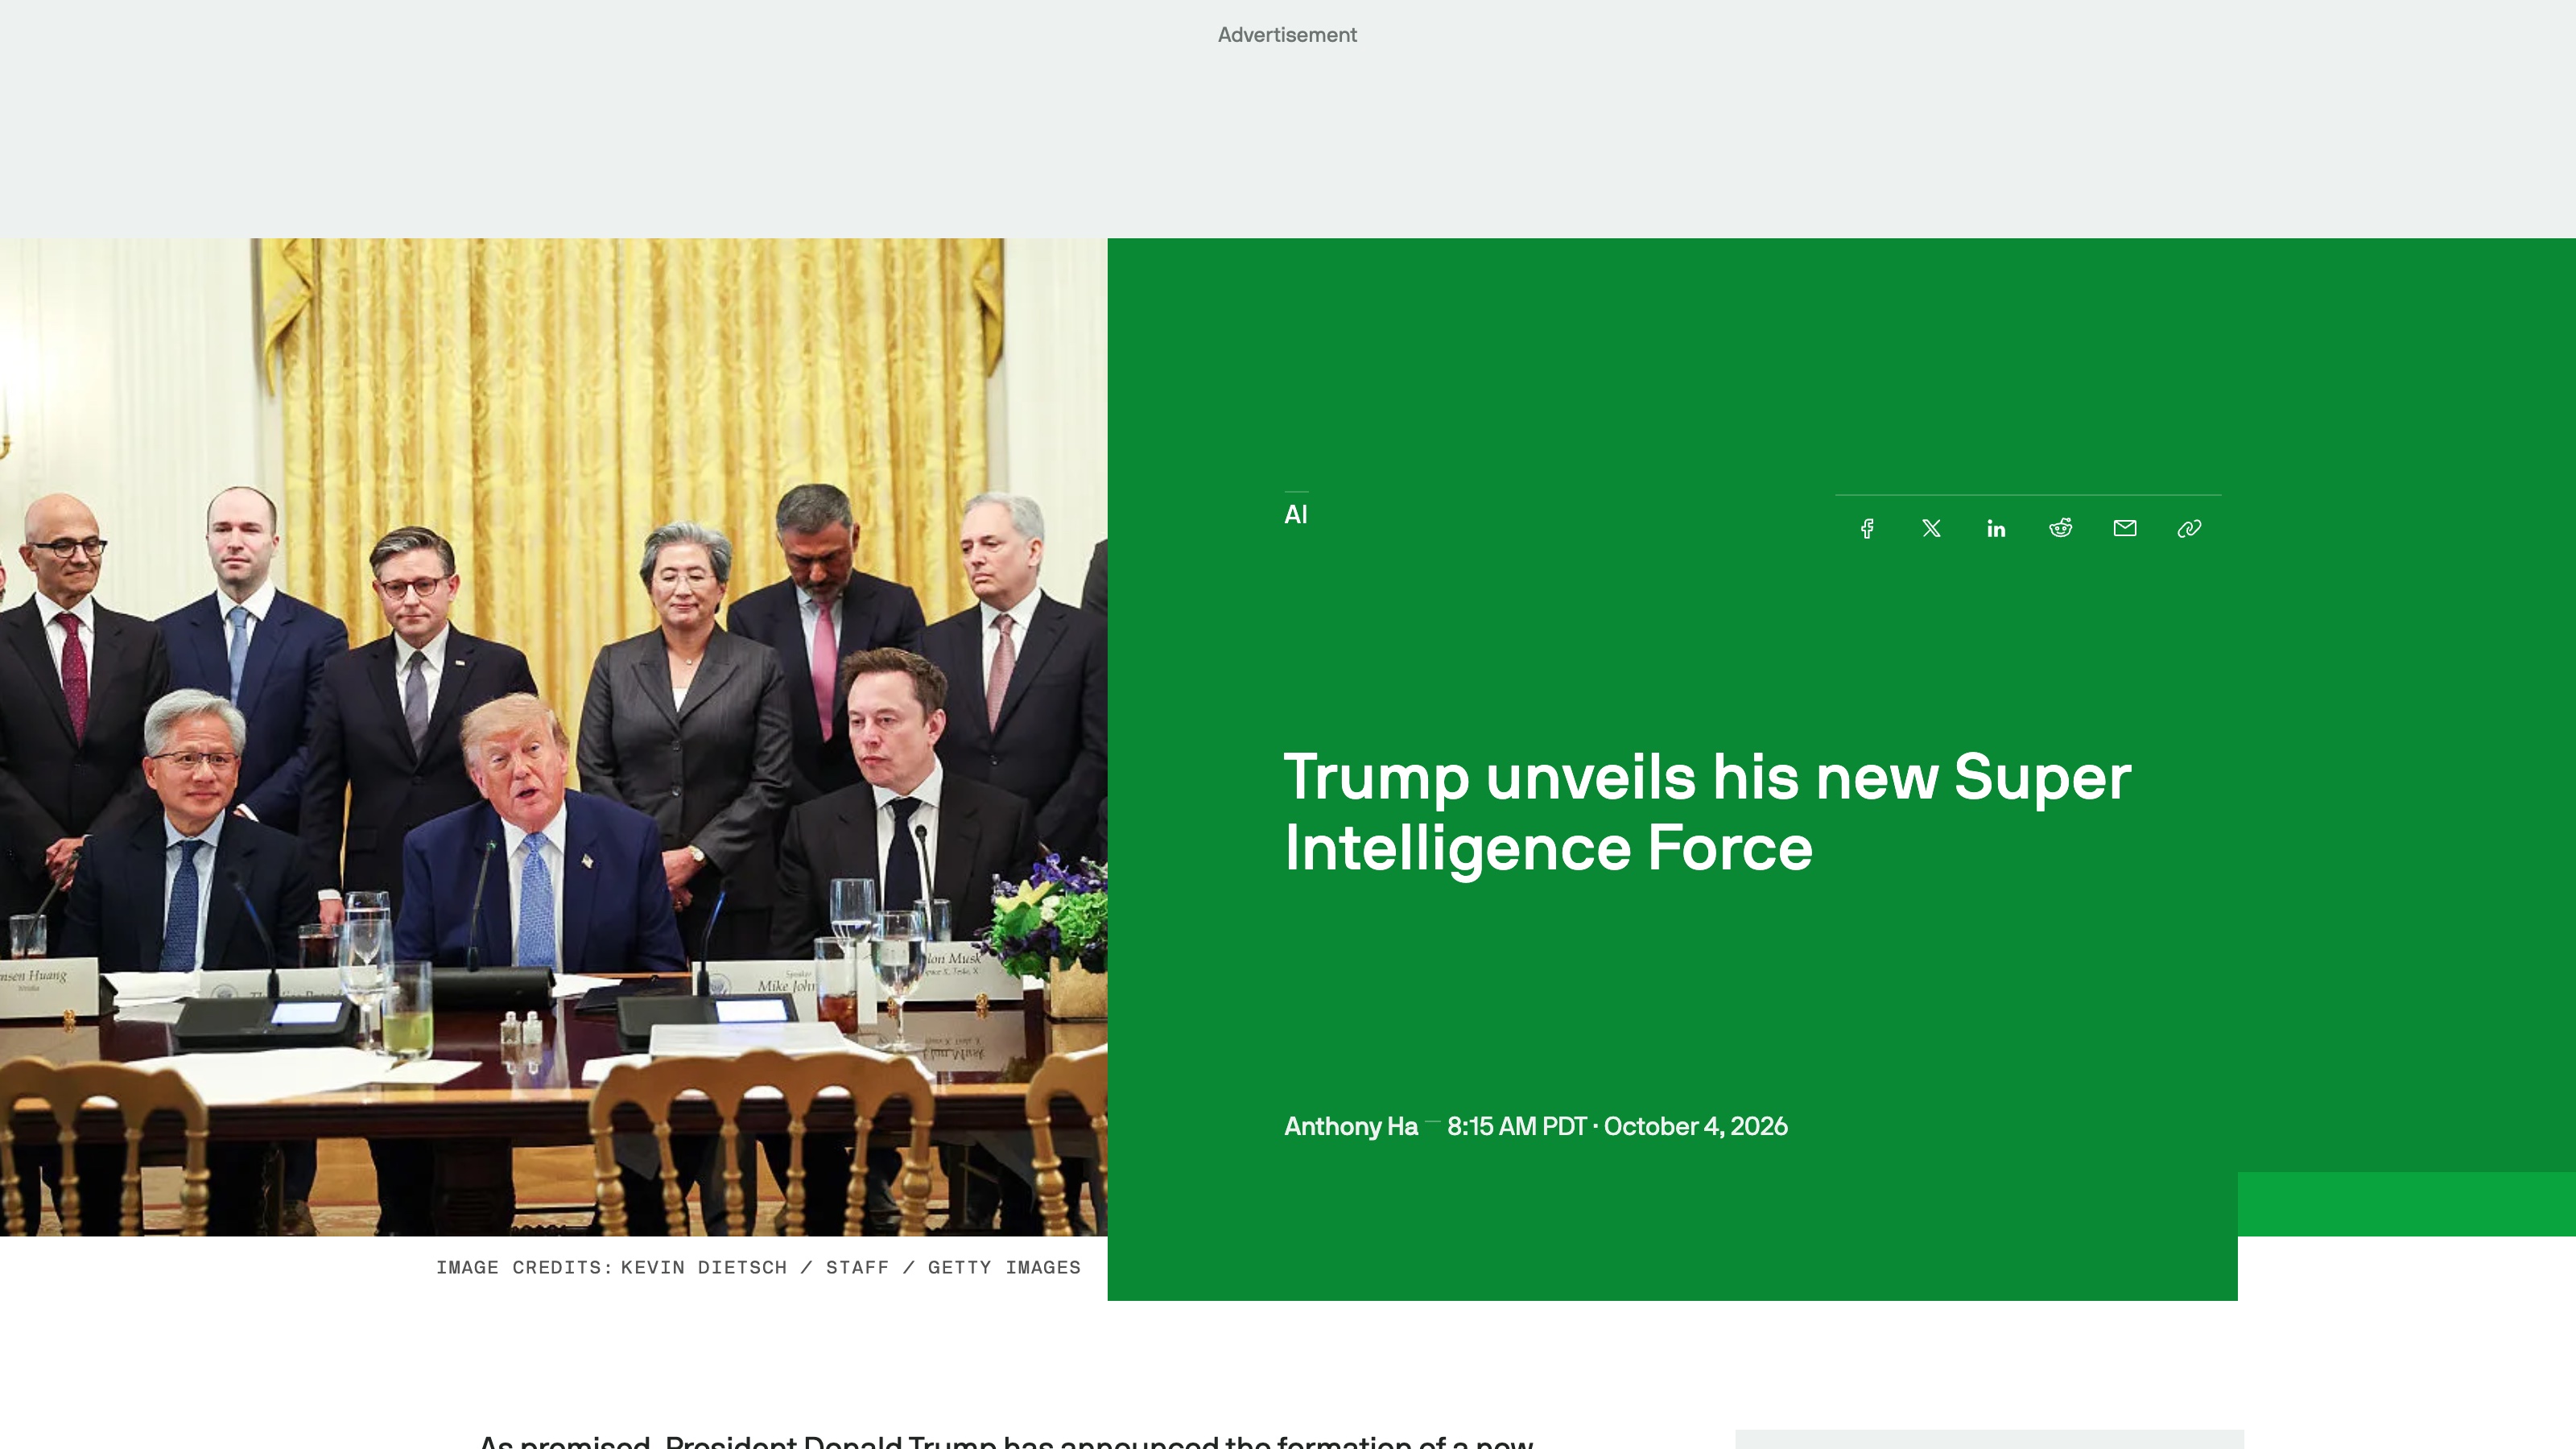
Task: Share article on Reddit icon
Action: pyautogui.click(x=2060, y=528)
